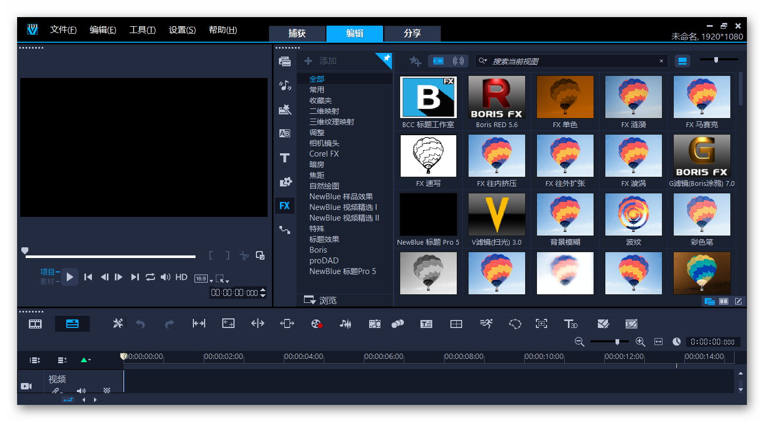Click the play button in preview
764x422 pixels.
point(69,277)
